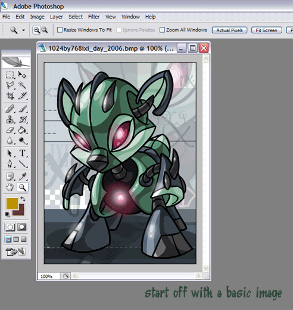Open the Layer menu

point(57,17)
